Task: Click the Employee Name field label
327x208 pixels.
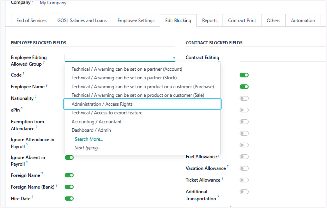Action: [x=28, y=87]
